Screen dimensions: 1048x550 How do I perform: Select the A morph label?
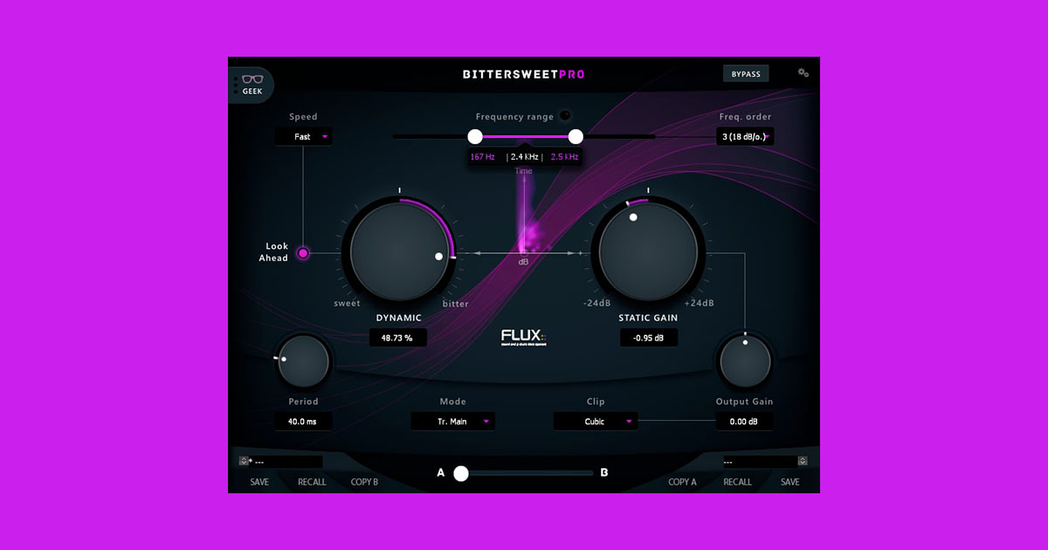[x=441, y=473]
